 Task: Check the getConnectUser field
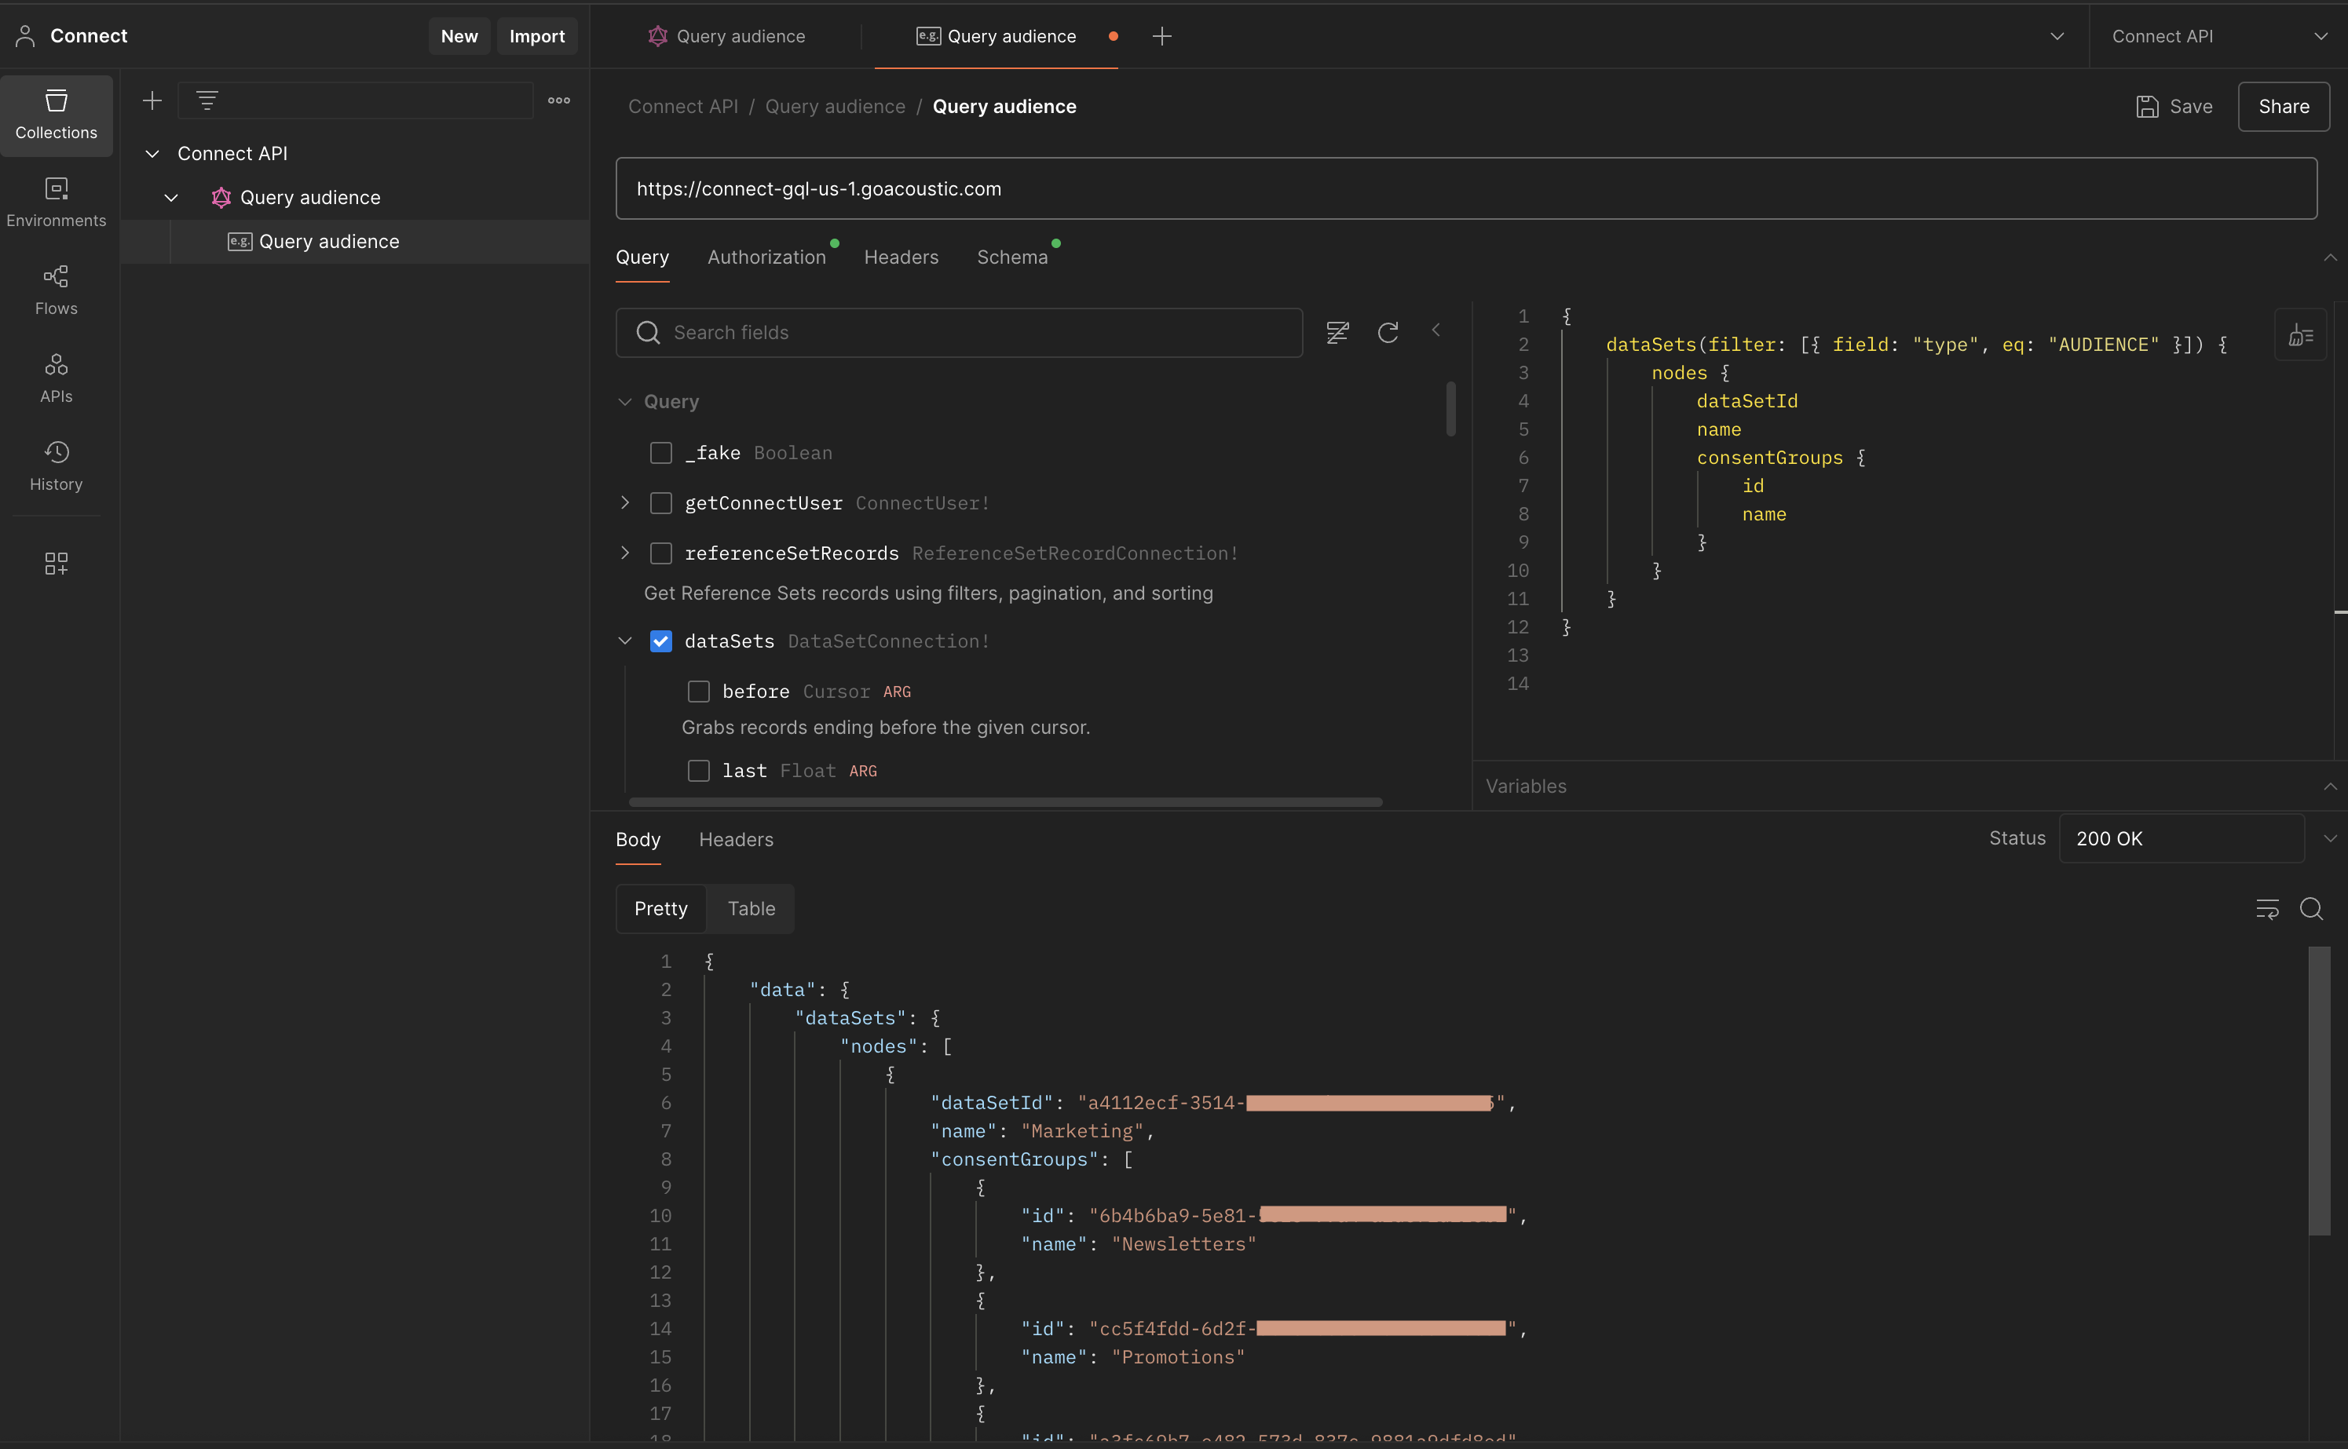coord(661,503)
